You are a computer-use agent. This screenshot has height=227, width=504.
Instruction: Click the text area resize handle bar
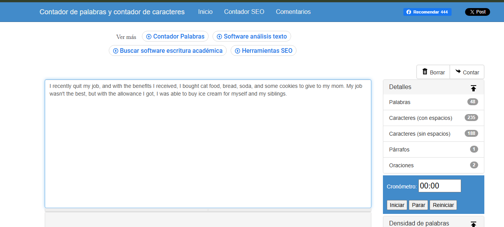(208, 210)
